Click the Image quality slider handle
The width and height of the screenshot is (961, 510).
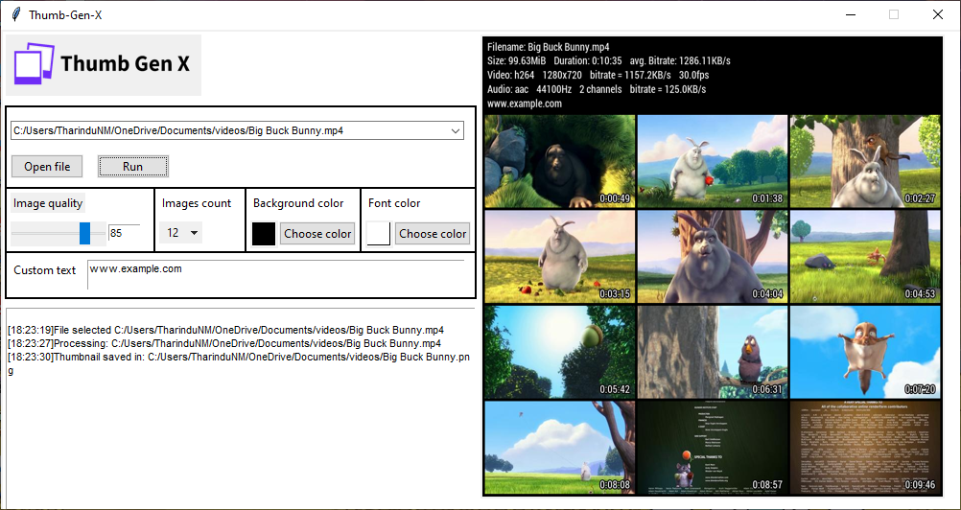point(84,233)
